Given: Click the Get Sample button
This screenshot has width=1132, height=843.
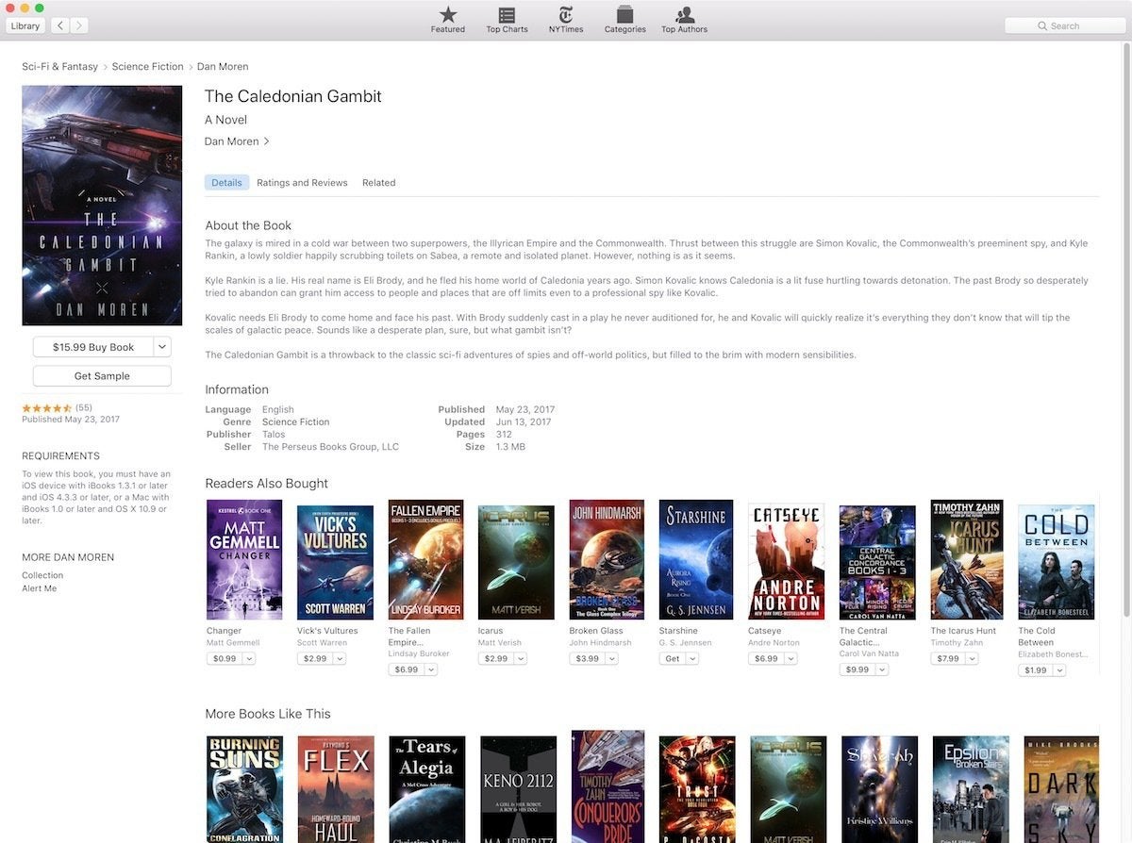Looking at the screenshot, I should point(102,376).
